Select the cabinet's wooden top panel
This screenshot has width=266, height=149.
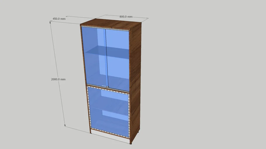coord(110,24)
